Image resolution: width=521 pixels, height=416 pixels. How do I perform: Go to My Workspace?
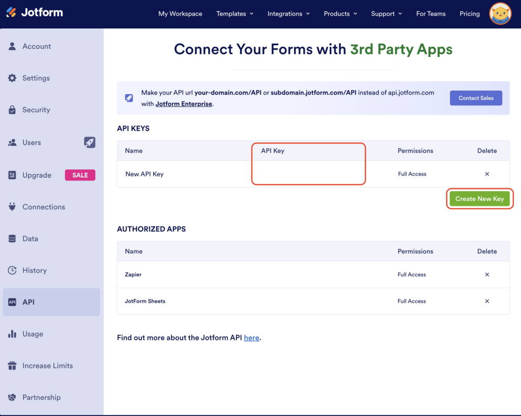tap(180, 14)
